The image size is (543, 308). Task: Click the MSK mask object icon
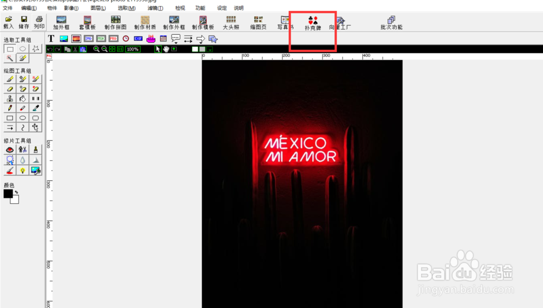pyautogui.click(x=101, y=39)
